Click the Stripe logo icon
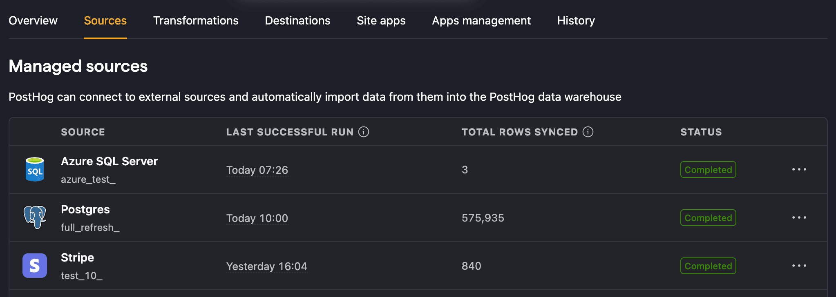The image size is (836, 297). pyautogui.click(x=35, y=266)
